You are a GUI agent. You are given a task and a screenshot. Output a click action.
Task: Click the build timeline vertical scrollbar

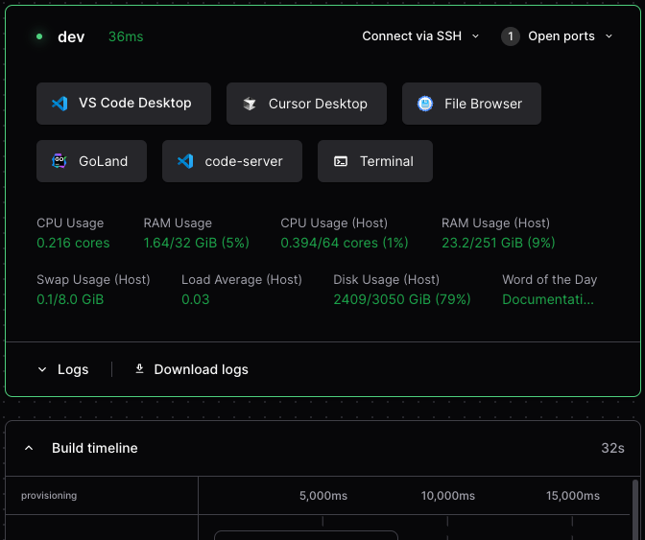[635, 509]
